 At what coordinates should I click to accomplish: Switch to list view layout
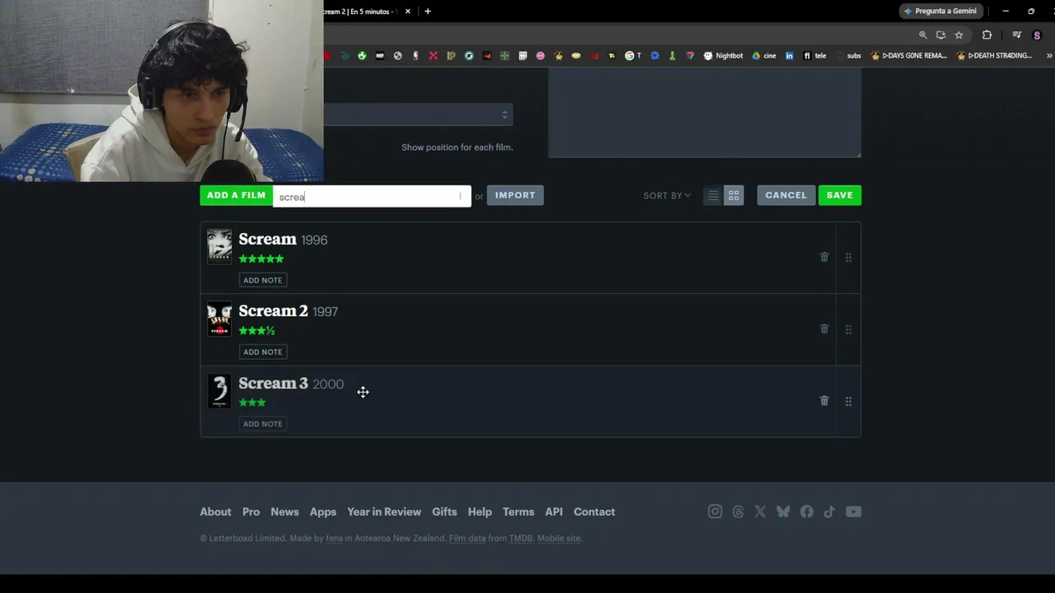[x=713, y=195]
